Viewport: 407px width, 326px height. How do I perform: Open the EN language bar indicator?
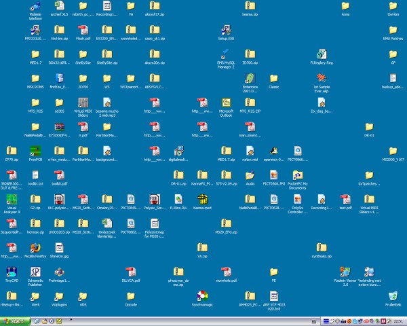pyautogui.click(x=314, y=322)
